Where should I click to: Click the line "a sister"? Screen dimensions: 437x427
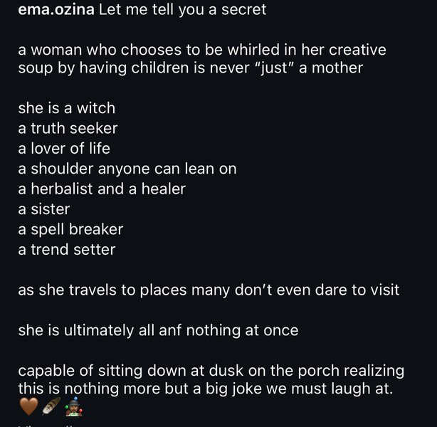click(43, 209)
